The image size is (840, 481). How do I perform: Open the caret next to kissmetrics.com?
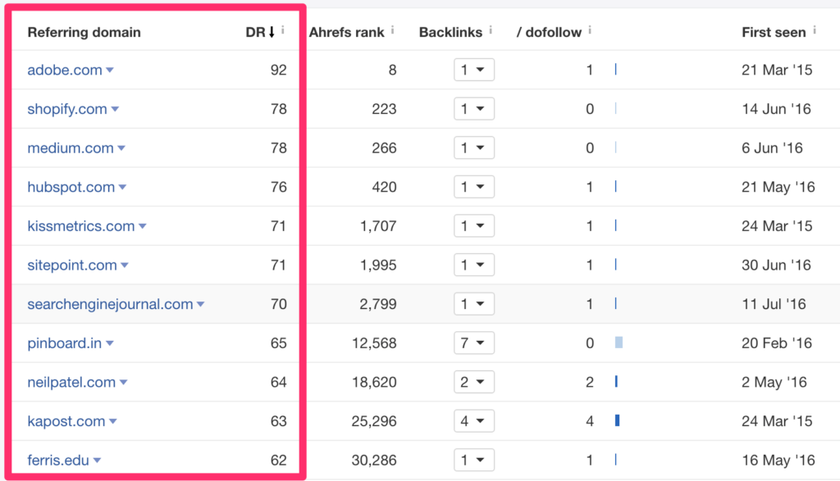coord(143,226)
